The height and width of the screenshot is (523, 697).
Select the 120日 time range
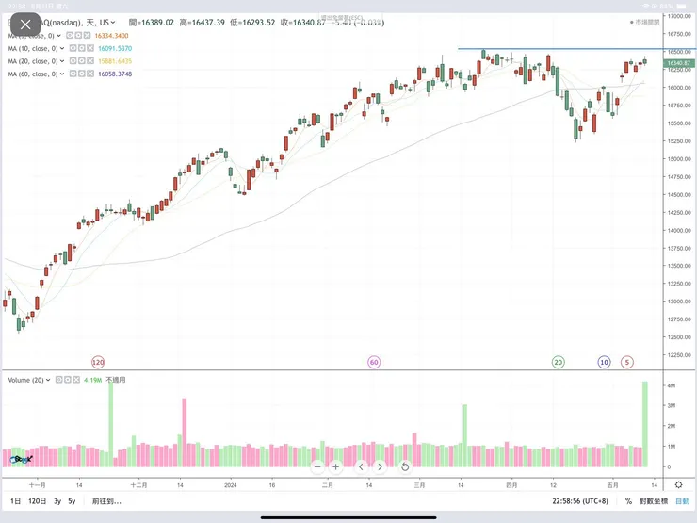(37, 501)
